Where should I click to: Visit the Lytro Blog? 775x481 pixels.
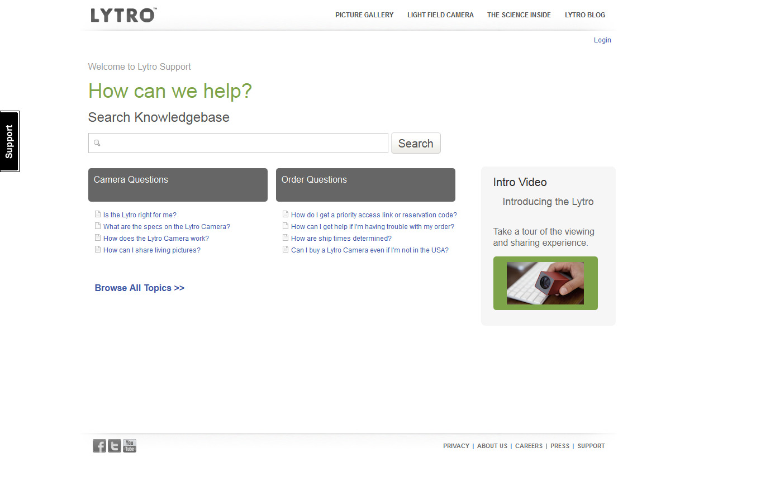(585, 15)
